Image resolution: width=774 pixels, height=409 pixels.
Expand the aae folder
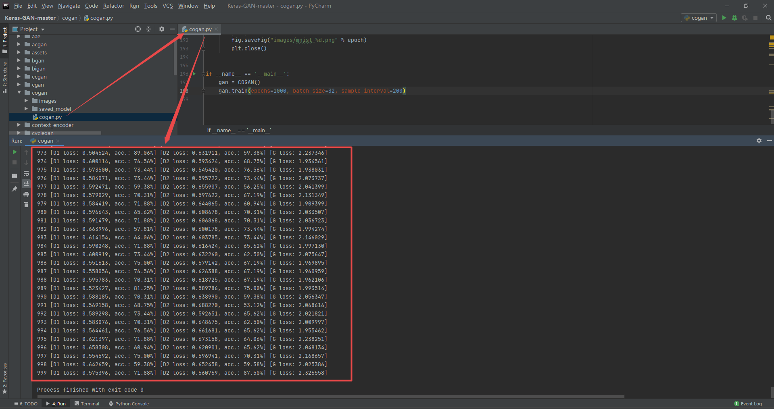tap(19, 36)
